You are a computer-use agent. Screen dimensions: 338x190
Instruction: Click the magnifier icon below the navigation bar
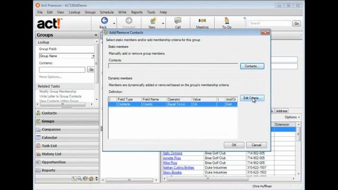pyautogui.click(x=80, y=178)
